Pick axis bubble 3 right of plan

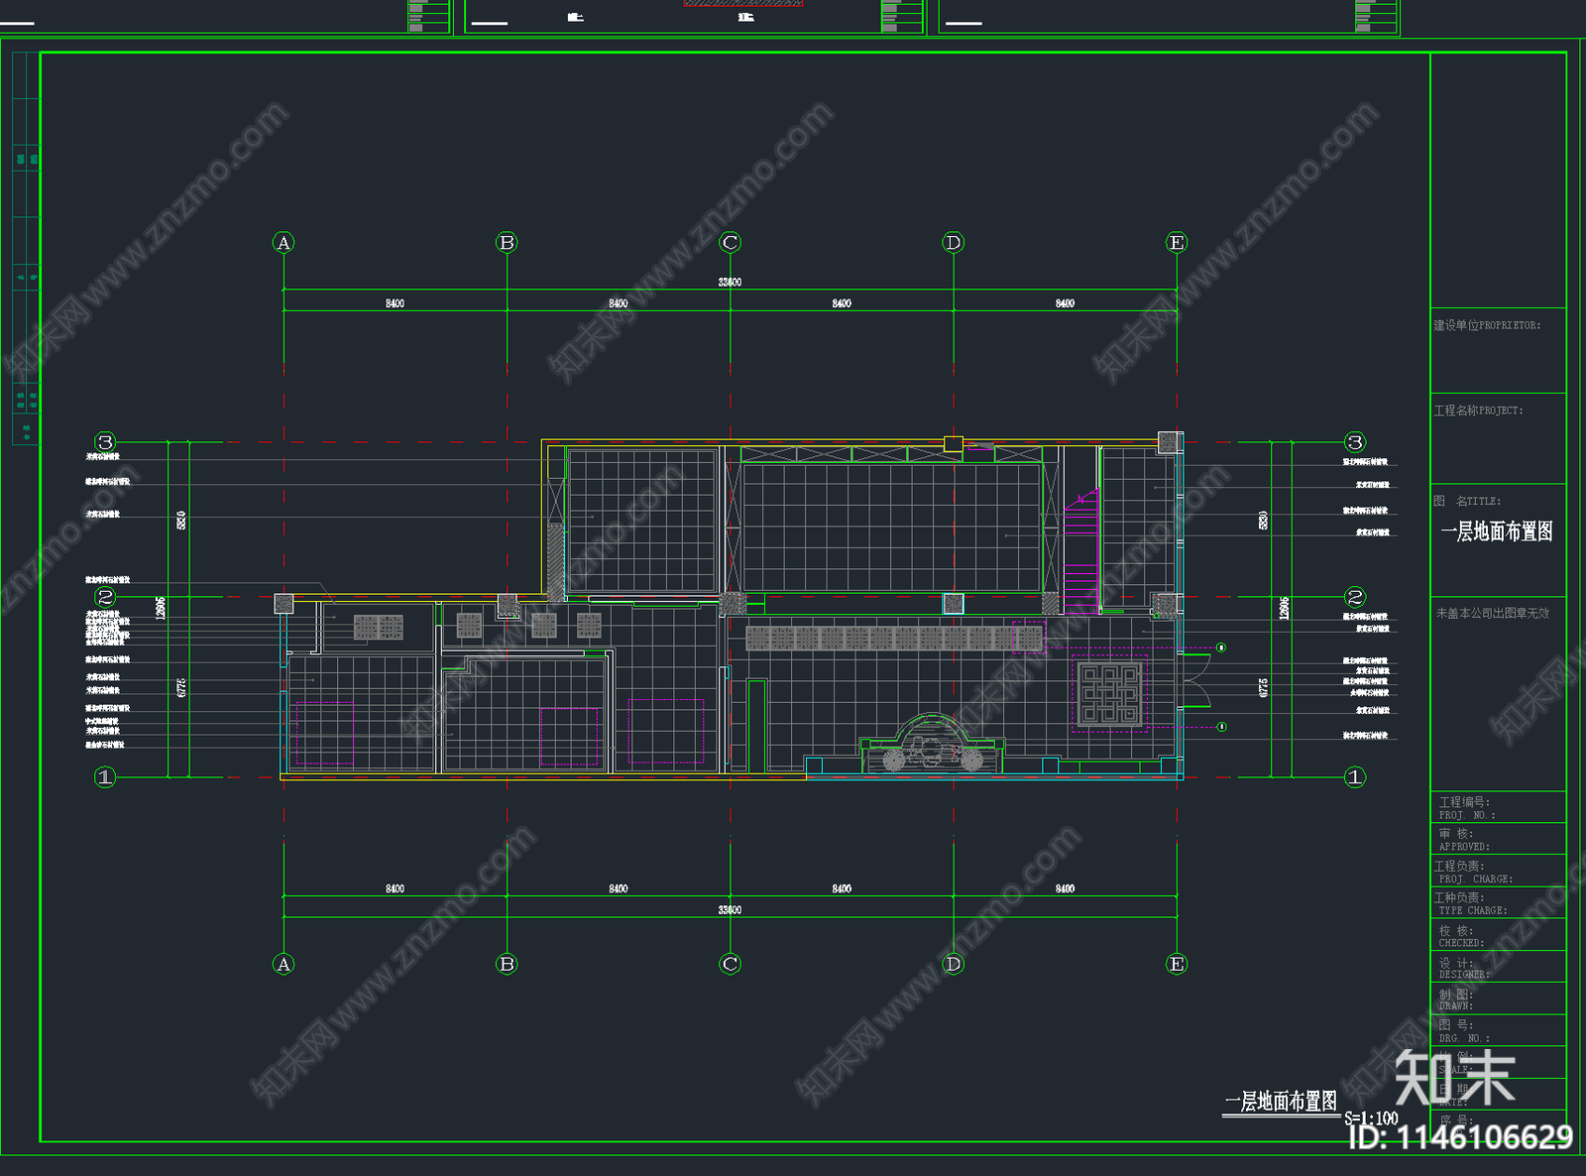[x=1355, y=442]
